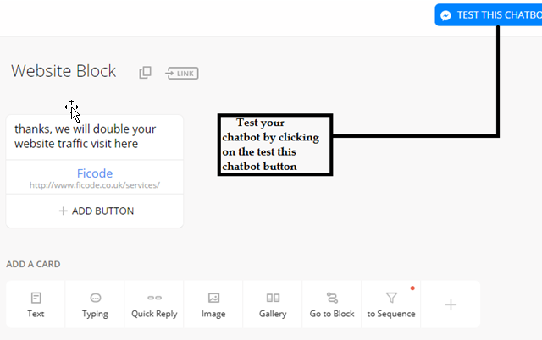Click the ficode.co.uk services URL
Image resolution: width=542 pixels, height=340 pixels.
coord(95,184)
